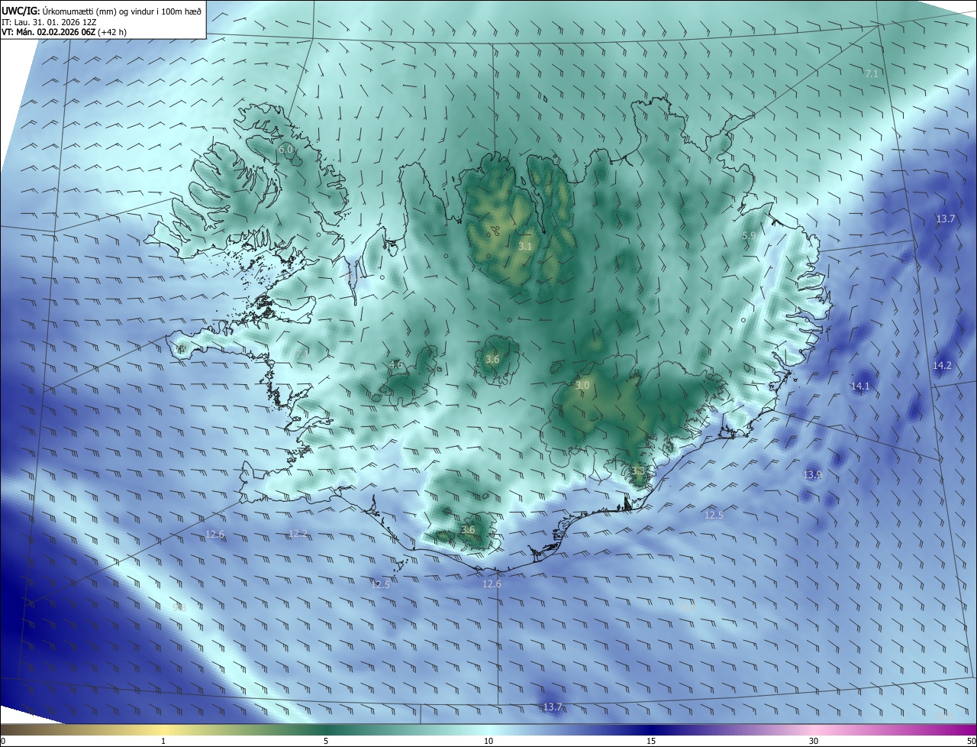Click the 13.9 value label
This screenshot has height=747, width=977.
click(812, 474)
